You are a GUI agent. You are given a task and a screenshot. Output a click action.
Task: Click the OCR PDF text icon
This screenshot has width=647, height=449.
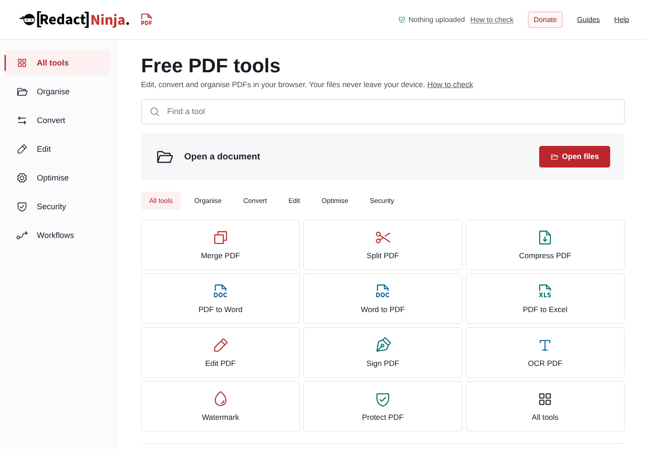tap(545, 345)
